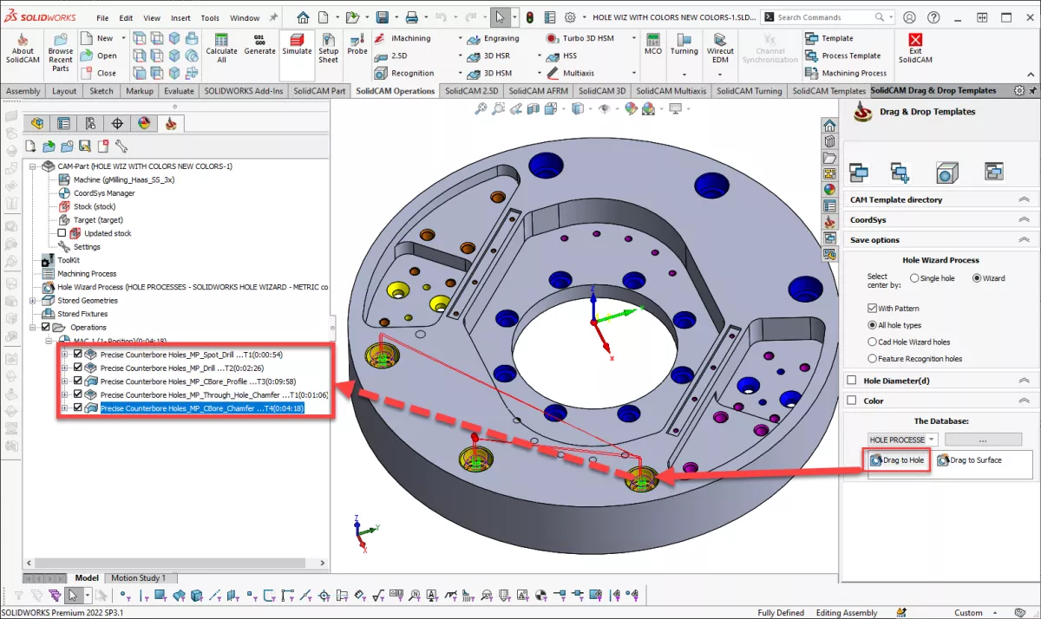Click the Simulate icon
This screenshot has height=619, width=1041.
297,45
